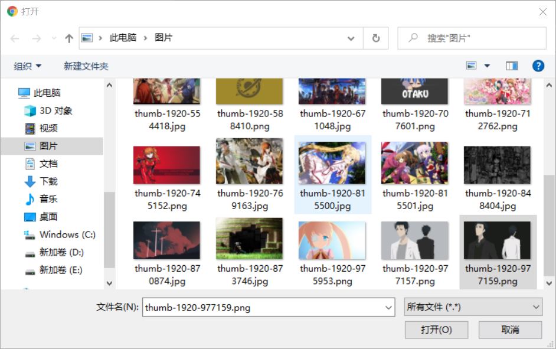Click the file list scroll down arrow
Image resolution: width=556 pixels, height=349 pixels.
(x=549, y=283)
